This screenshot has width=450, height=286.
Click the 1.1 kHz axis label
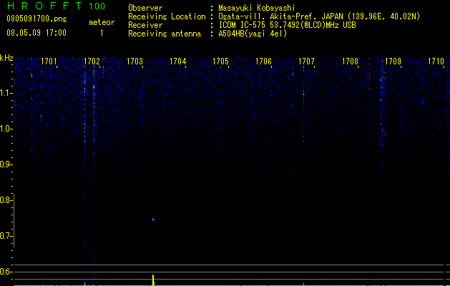(6, 93)
